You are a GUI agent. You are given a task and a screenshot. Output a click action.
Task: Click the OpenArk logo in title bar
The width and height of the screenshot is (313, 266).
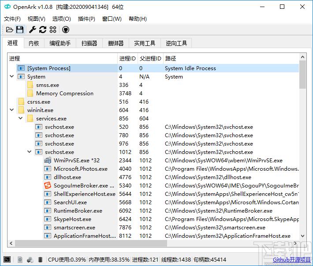pos(7,7)
